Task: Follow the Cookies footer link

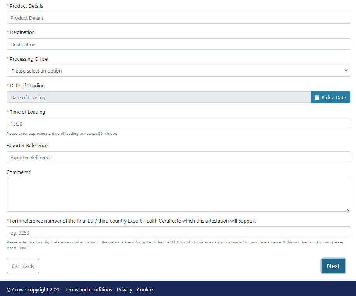Action: [x=145, y=289]
